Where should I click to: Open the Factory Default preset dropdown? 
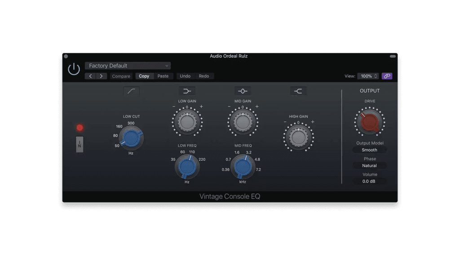point(127,65)
